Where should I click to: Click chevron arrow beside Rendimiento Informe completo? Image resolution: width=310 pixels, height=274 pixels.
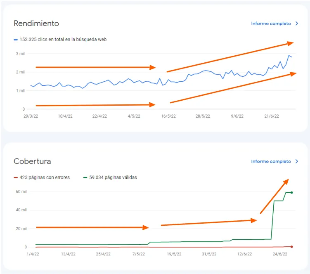click(x=296, y=24)
